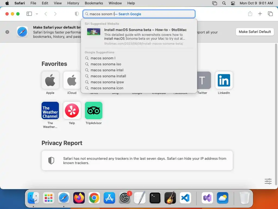Open the Edit menu
The width and height of the screenshot is (278, 209).
pyautogui.click(x=45, y=3)
